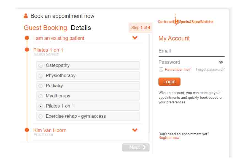248x165 pixels.
Task: Toggle password visibility eye icon
Action: pyautogui.click(x=221, y=62)
